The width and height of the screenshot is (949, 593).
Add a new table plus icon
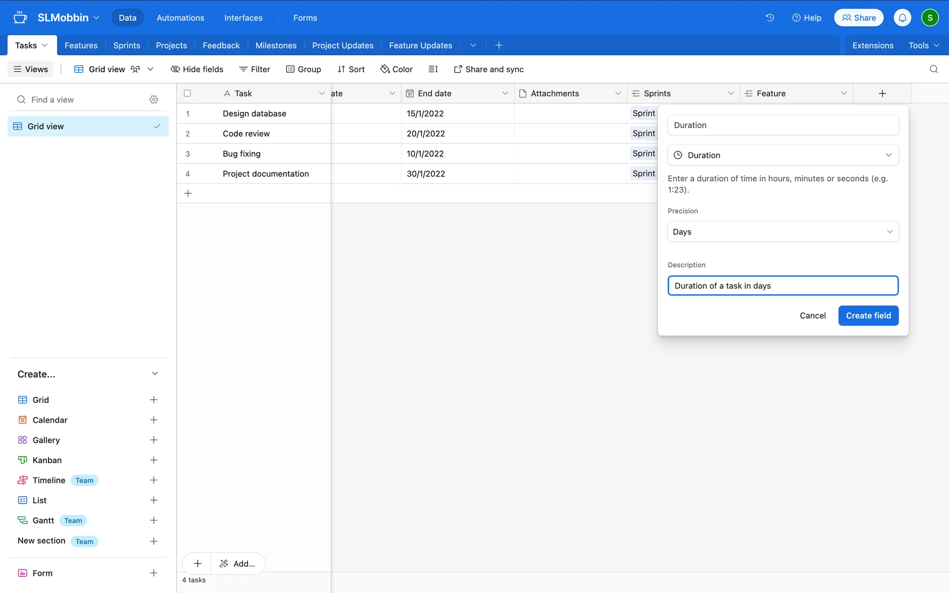499,45
